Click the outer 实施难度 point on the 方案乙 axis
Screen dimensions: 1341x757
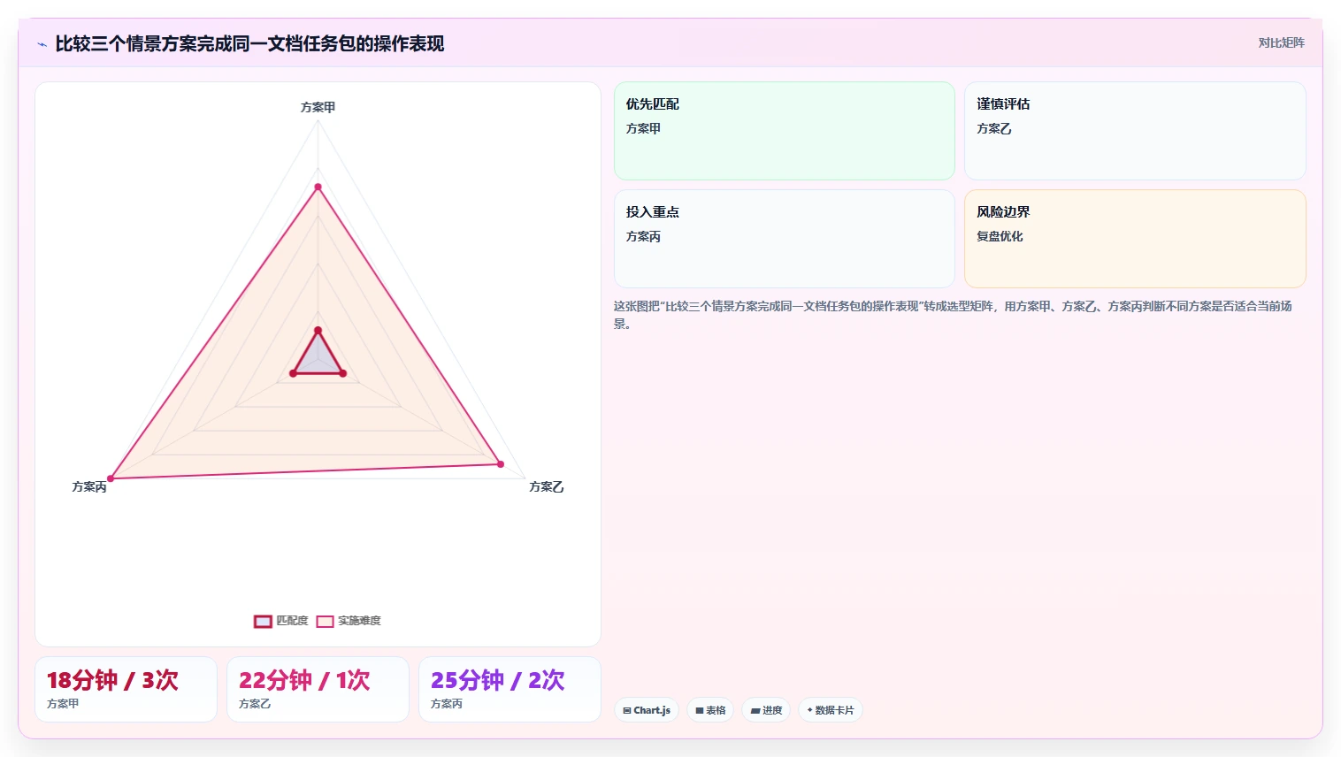tap(501, 464)
